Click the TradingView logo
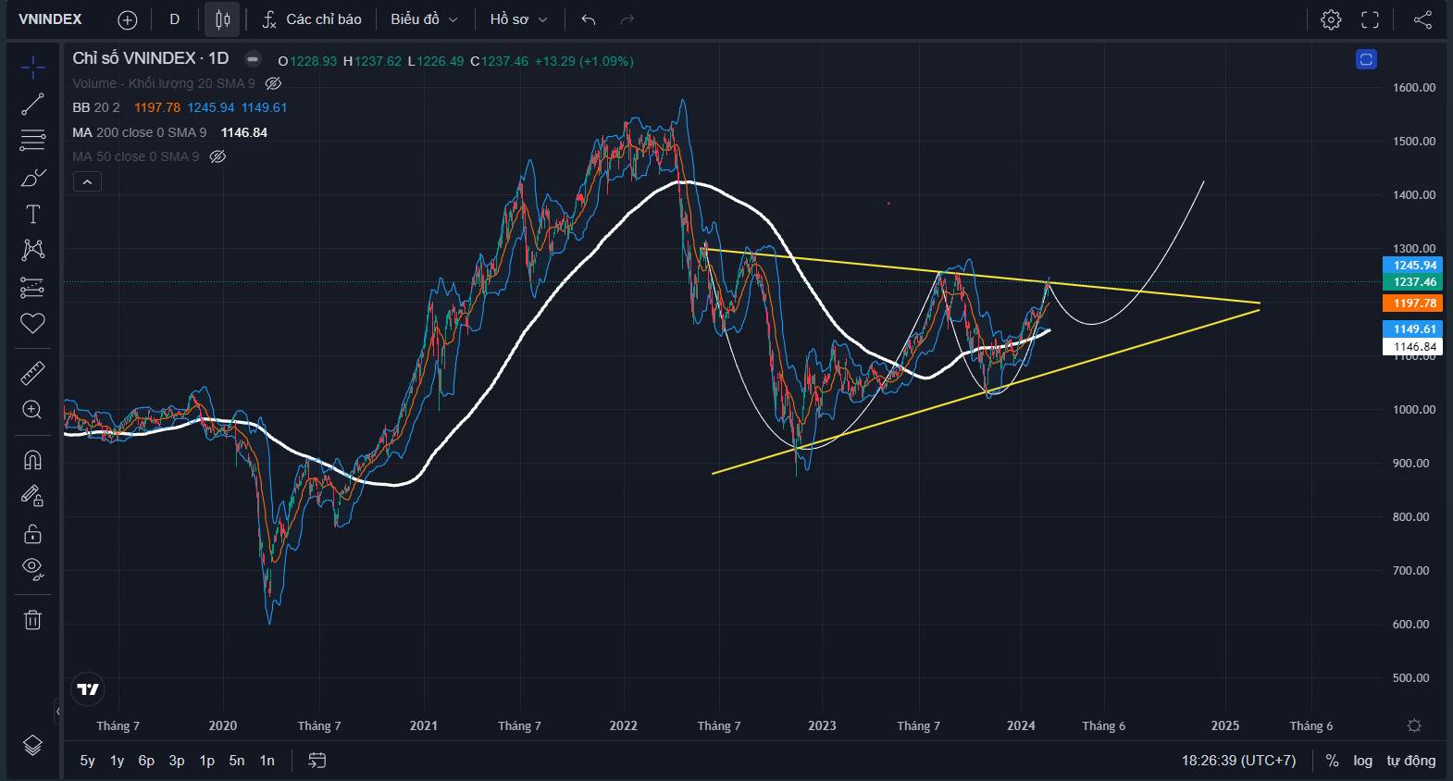The image size is (1453, 781). pyautogui.click(x=88, y=689)
